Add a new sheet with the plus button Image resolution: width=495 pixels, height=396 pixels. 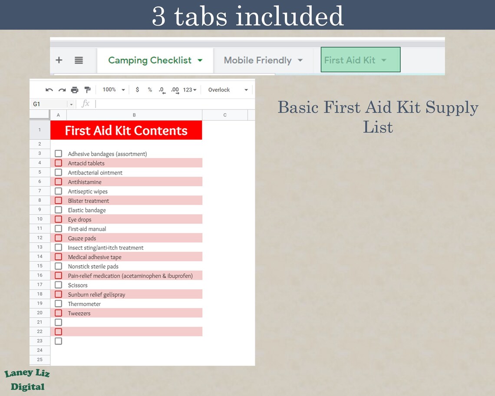tap(59, 60)
